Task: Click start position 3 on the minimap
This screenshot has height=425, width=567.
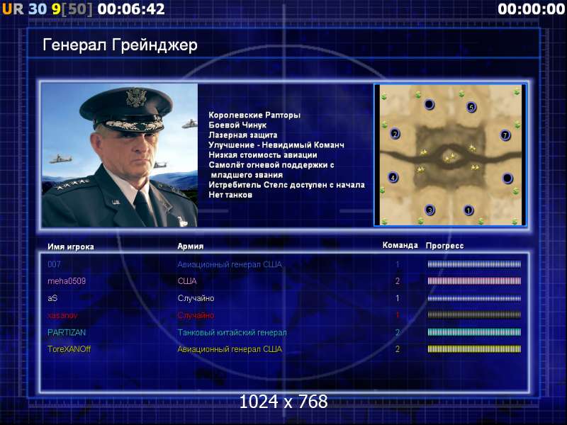Action: [x=430, y=210]
